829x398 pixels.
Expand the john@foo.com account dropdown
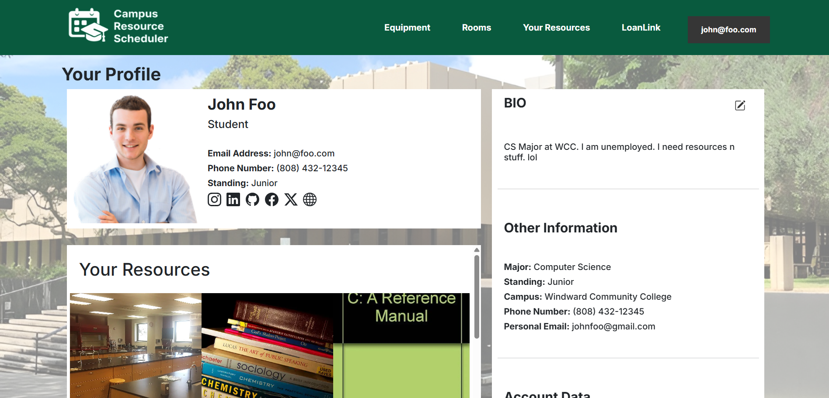728,30
